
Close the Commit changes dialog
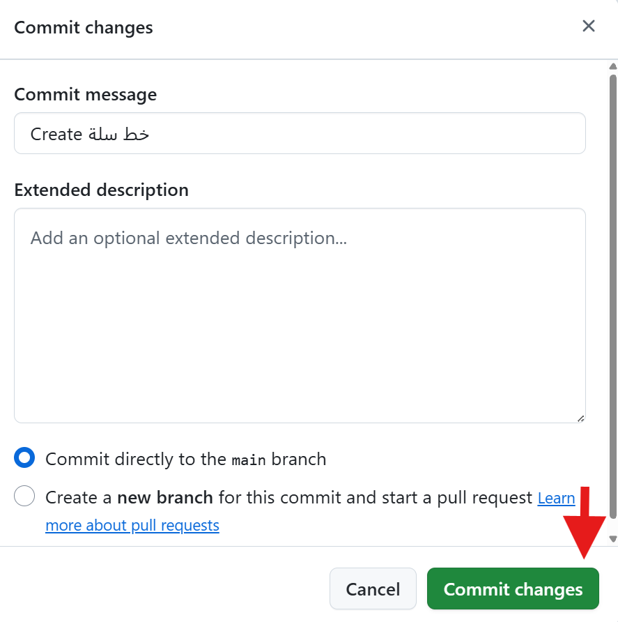pyautogui.click(x=589, y=26)
